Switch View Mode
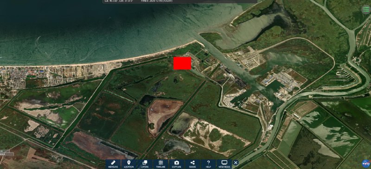The image size is (371, 169). click(224, 164)
